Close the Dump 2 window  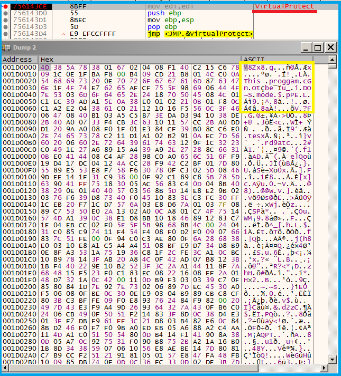(x=330, y=47)
